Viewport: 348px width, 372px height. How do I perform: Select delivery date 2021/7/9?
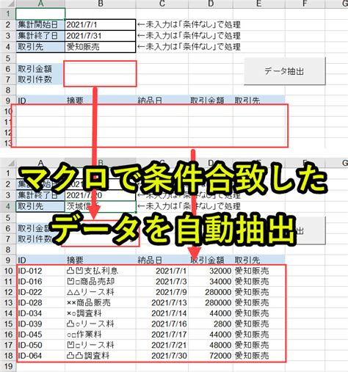coord(162,292)
